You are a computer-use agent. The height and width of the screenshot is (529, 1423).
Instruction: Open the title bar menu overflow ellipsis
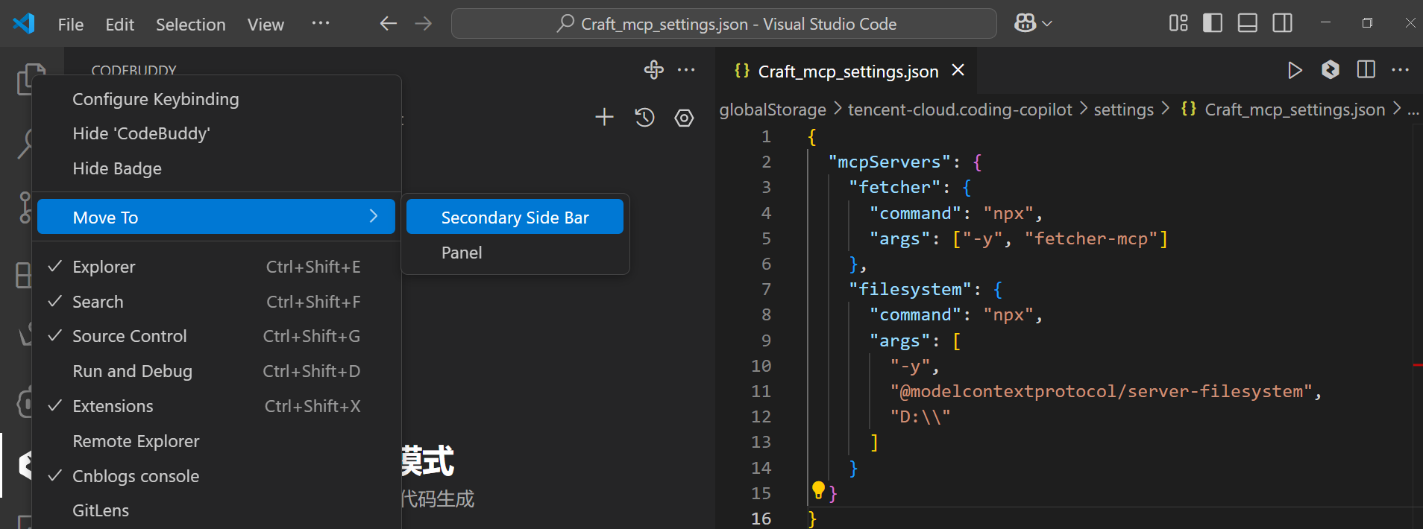pyautogui.click(x=321, y=23)
